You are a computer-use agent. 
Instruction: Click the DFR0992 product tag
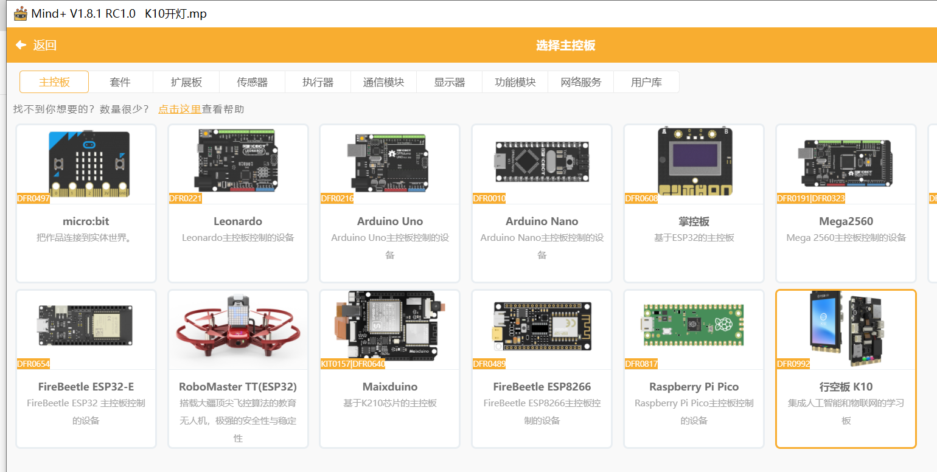coord(793,364)
